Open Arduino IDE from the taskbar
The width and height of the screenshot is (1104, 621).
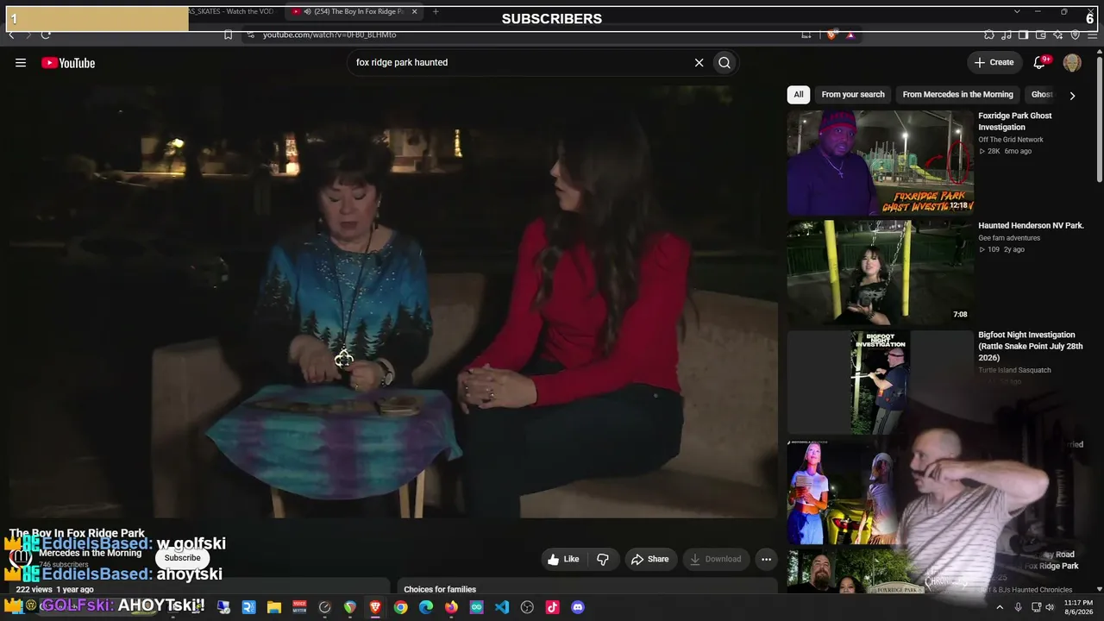click(x=476, y=607)
